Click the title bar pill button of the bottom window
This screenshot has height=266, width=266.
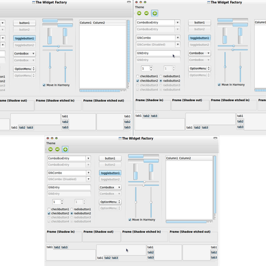tap(215, 138)
